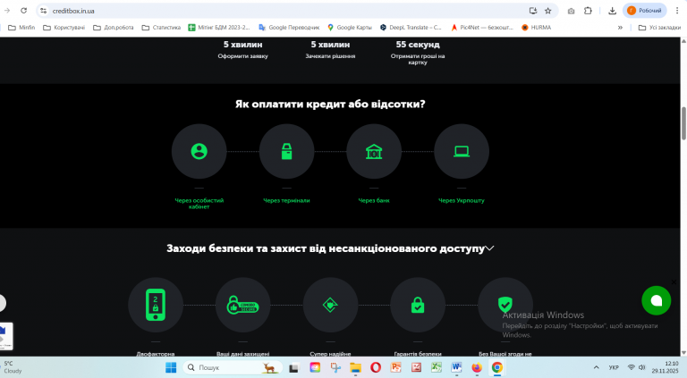687x378 pixels.
Task: Expand the security measures section chevron
Action: pos(490,248)
